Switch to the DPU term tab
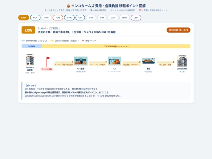Screen dimensions: 212x159 [x=124, y=18]
